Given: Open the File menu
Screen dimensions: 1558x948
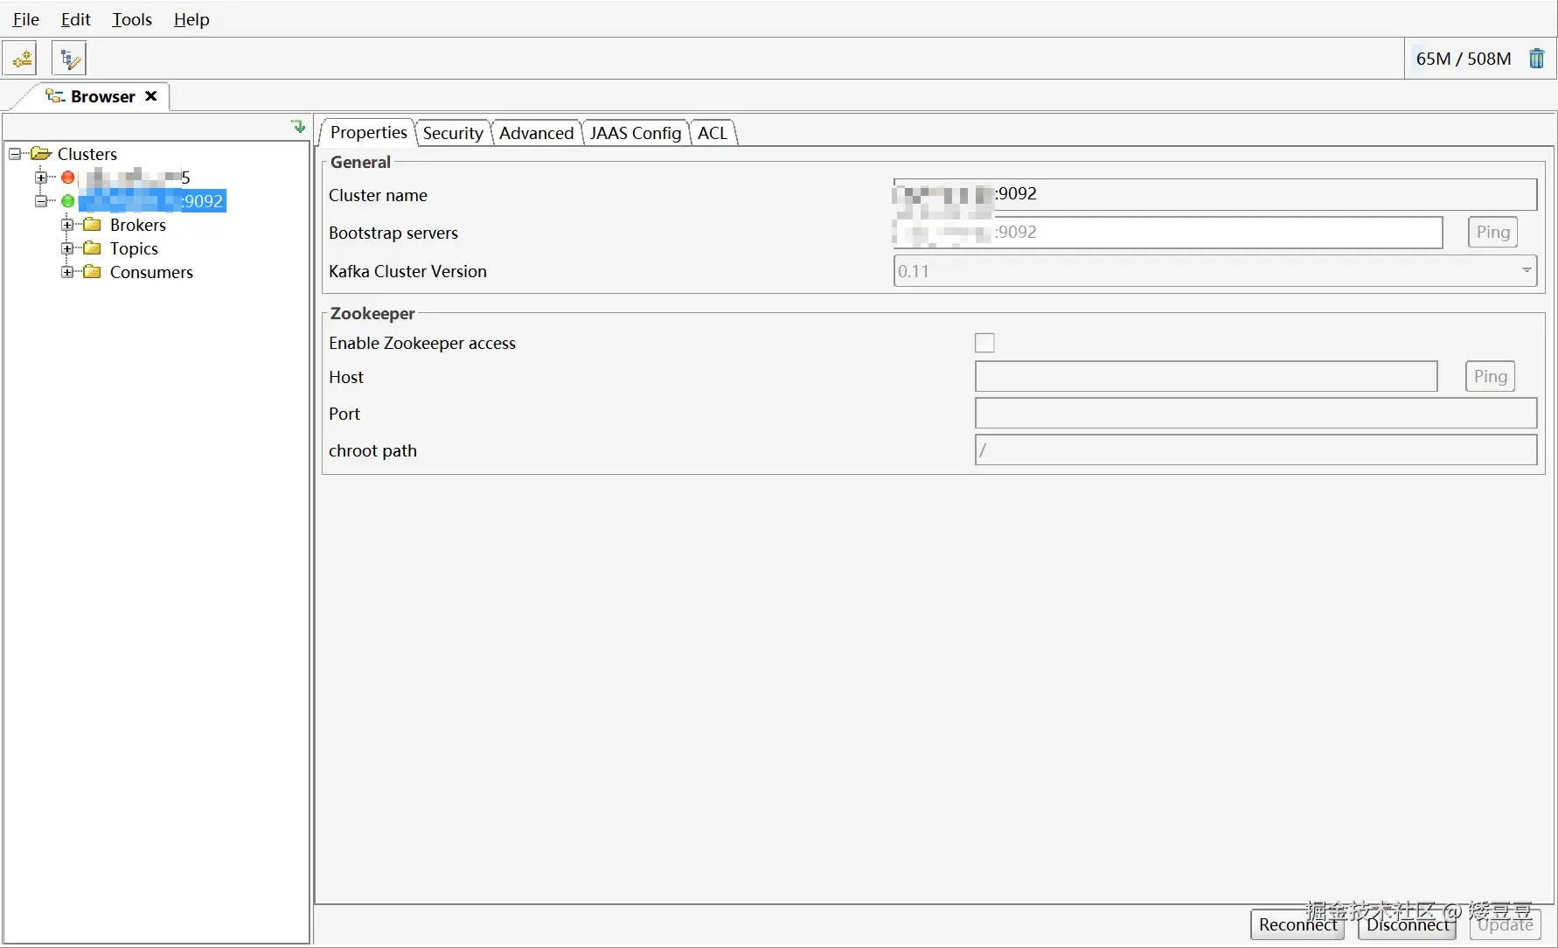Looking at the screenshot, I should tap(26, 19).
